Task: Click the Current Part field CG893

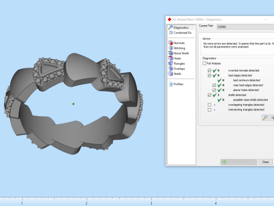Action: click(x=245, y=27)
